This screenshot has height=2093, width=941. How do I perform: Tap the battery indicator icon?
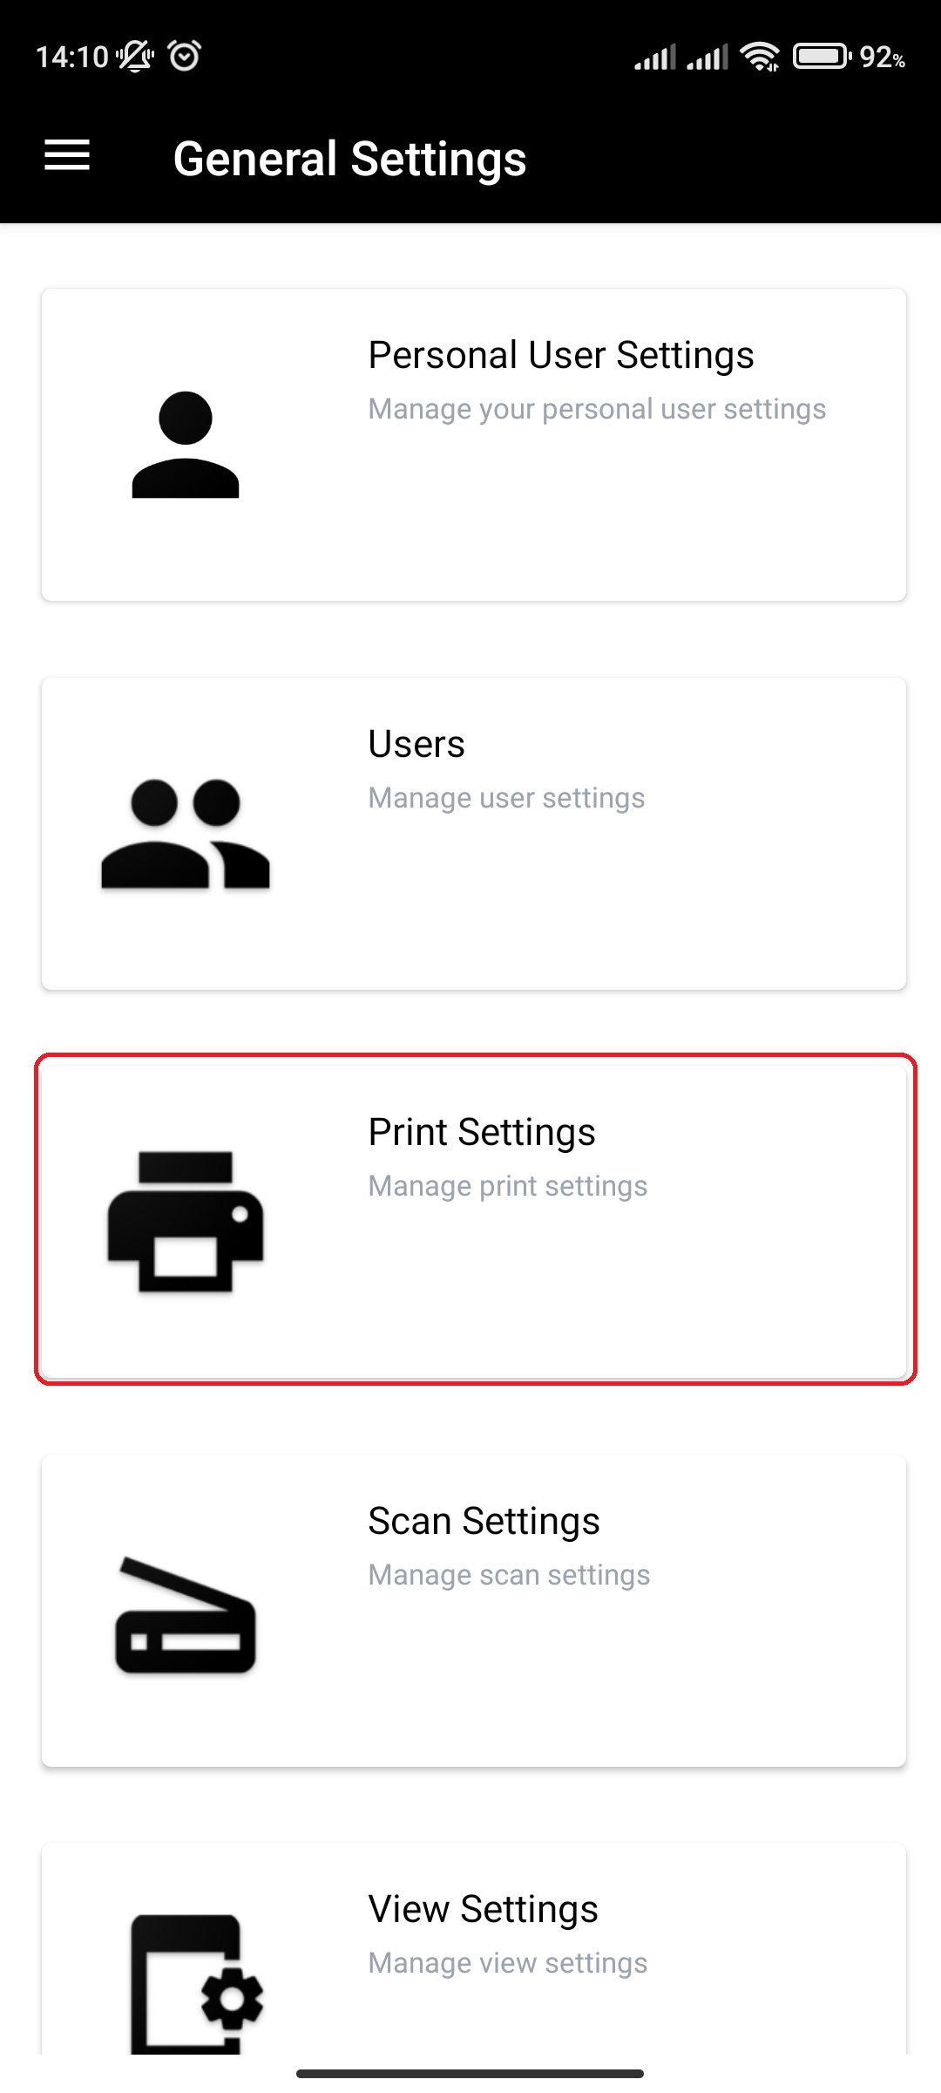(x=822, y=57)
